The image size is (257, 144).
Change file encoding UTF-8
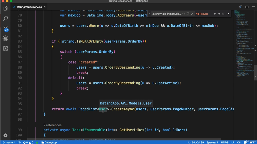tap(225, 142)
